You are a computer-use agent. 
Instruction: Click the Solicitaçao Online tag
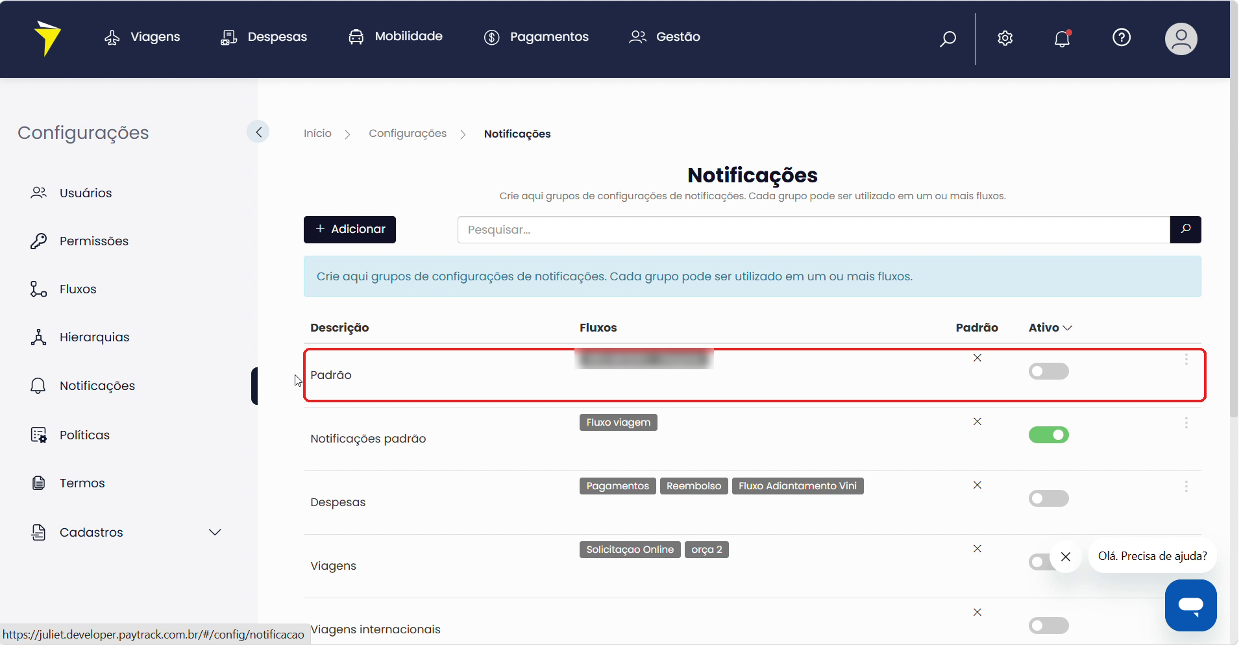(x=630, y=550)
